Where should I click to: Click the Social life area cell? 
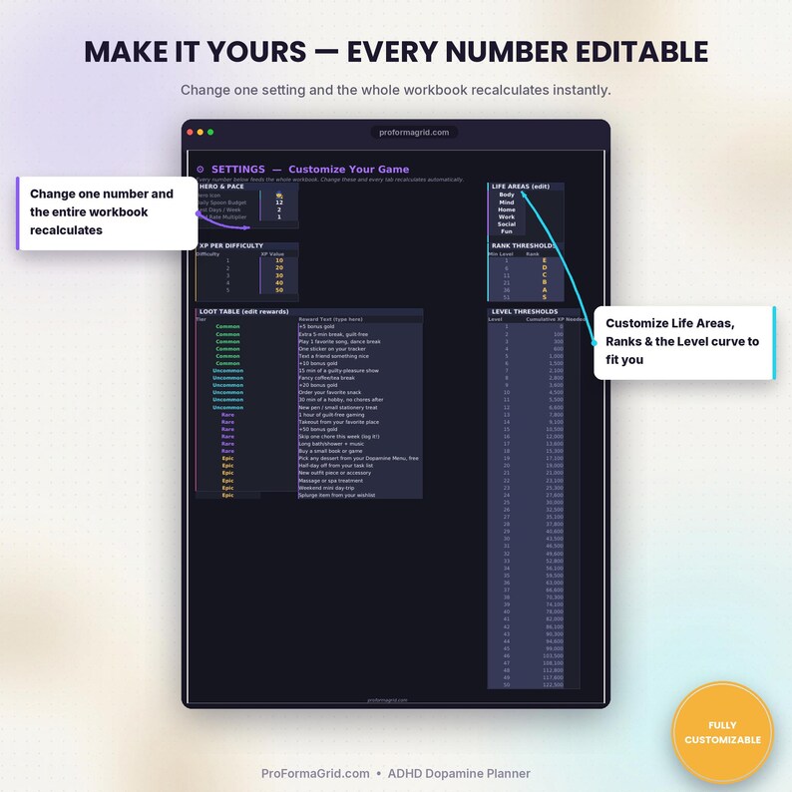[x=507, y=224]
